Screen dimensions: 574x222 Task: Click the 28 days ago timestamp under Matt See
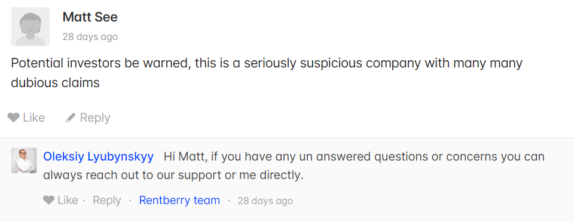[90, 37]
